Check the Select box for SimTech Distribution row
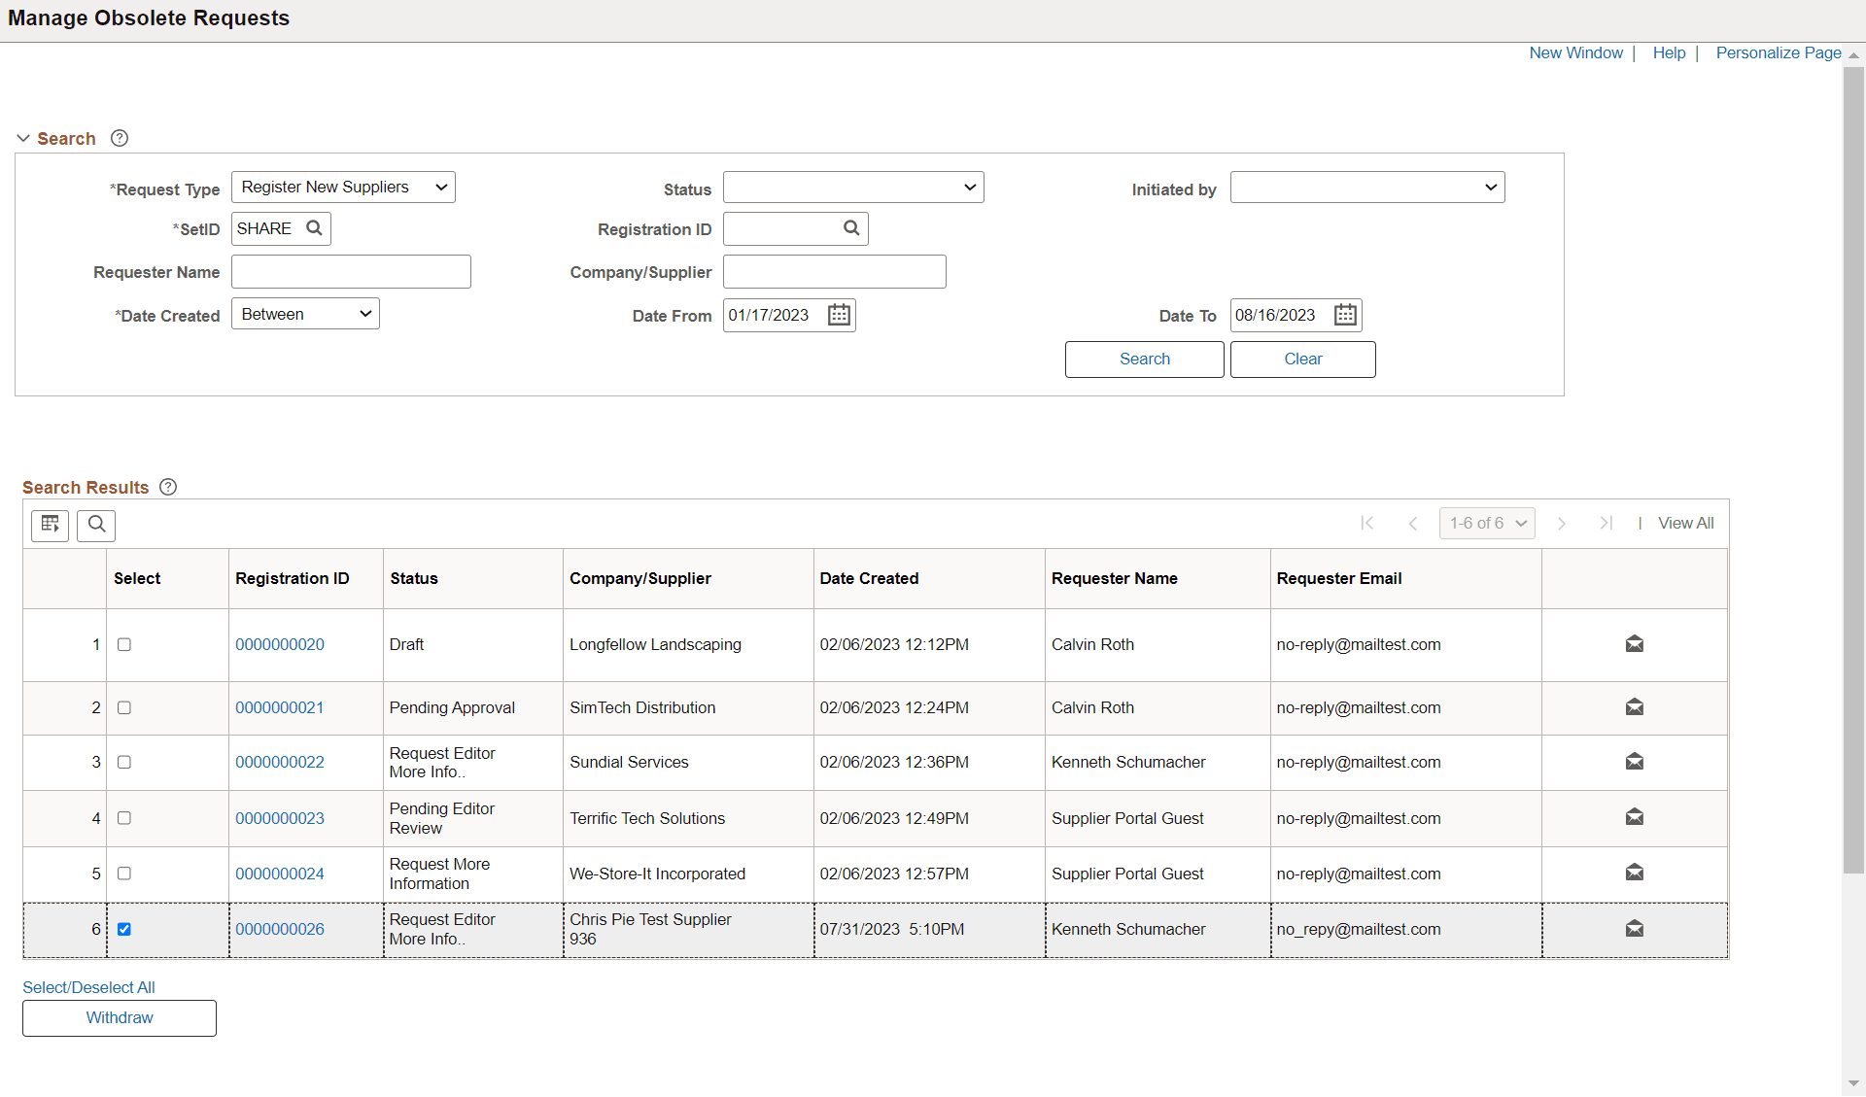The width and height of the screenshot is (1866, 1097). pos(124,708)
